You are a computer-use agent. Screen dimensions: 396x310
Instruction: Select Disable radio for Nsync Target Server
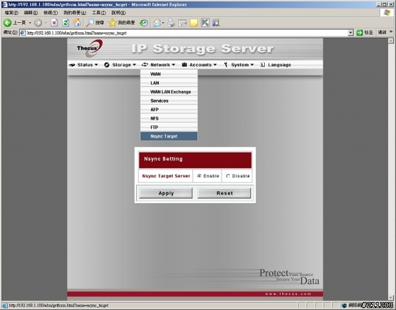tap(228, 176)
